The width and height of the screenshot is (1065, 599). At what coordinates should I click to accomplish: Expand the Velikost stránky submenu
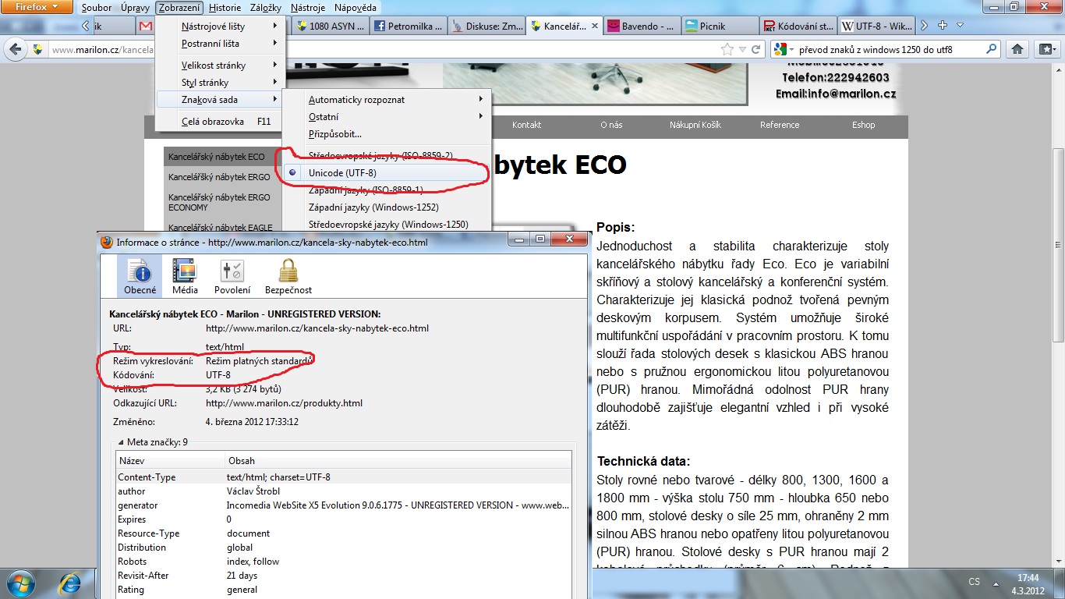(x=220, y=66)
